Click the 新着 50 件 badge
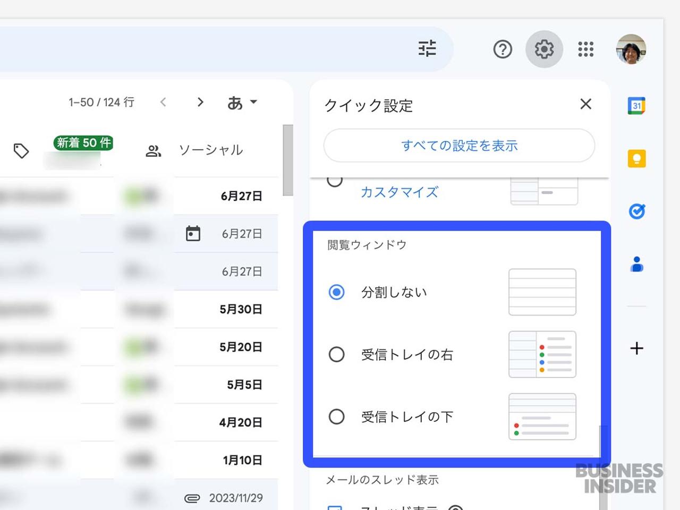The image size is (680, 510). click(x=83, y=142)
